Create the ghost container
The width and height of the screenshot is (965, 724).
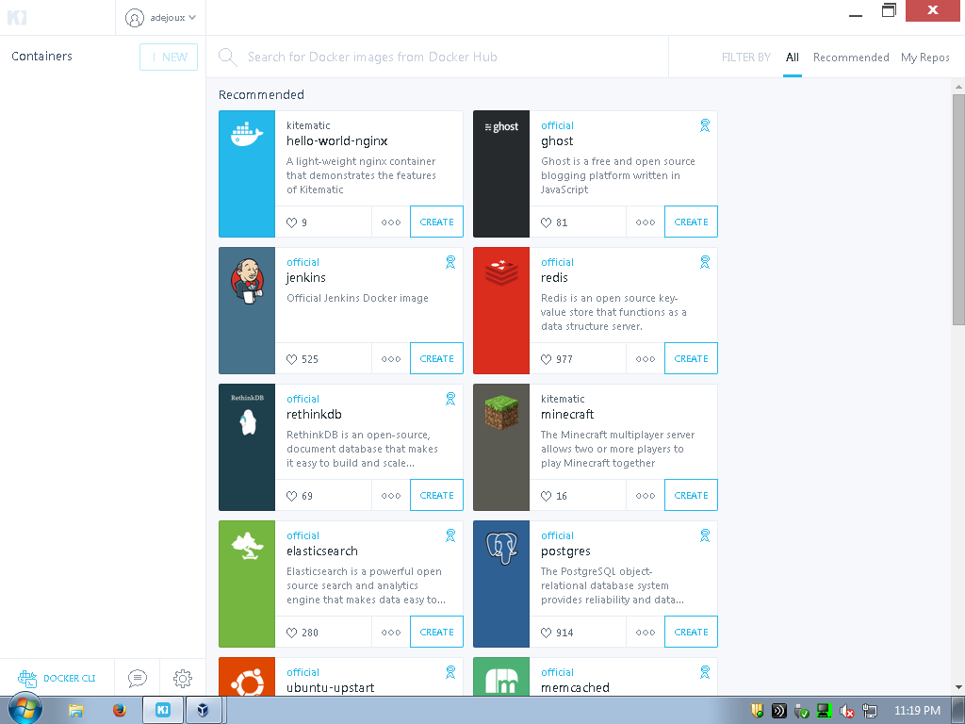pos(691,222)
